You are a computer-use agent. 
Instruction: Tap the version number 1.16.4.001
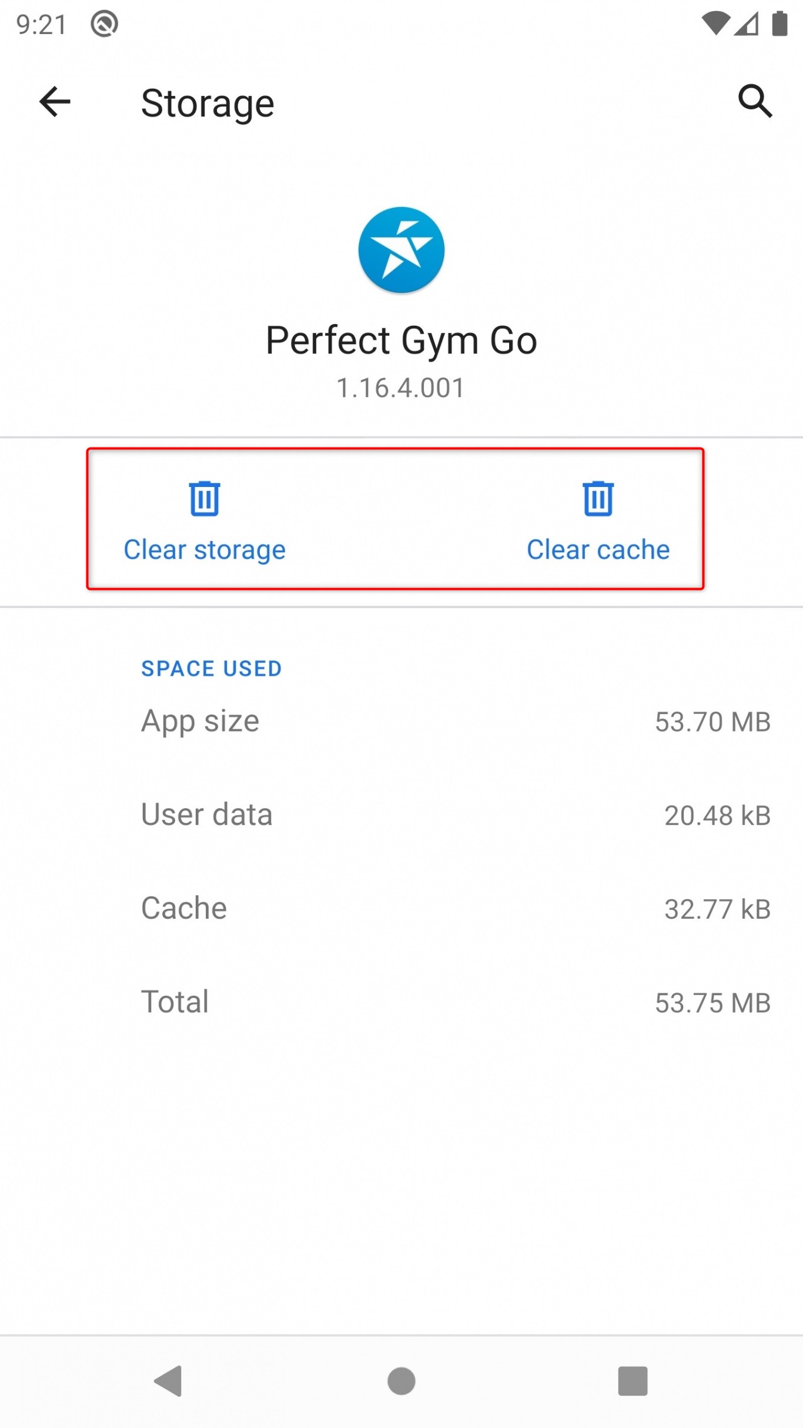[x=400, y=388]
